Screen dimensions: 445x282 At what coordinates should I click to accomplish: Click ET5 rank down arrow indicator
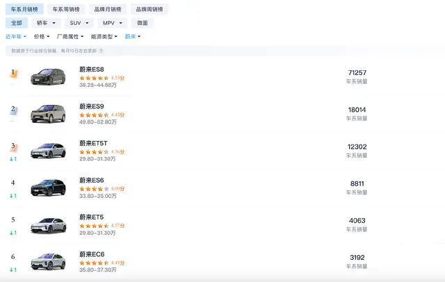pyautogui.click(x=13, y=233)
